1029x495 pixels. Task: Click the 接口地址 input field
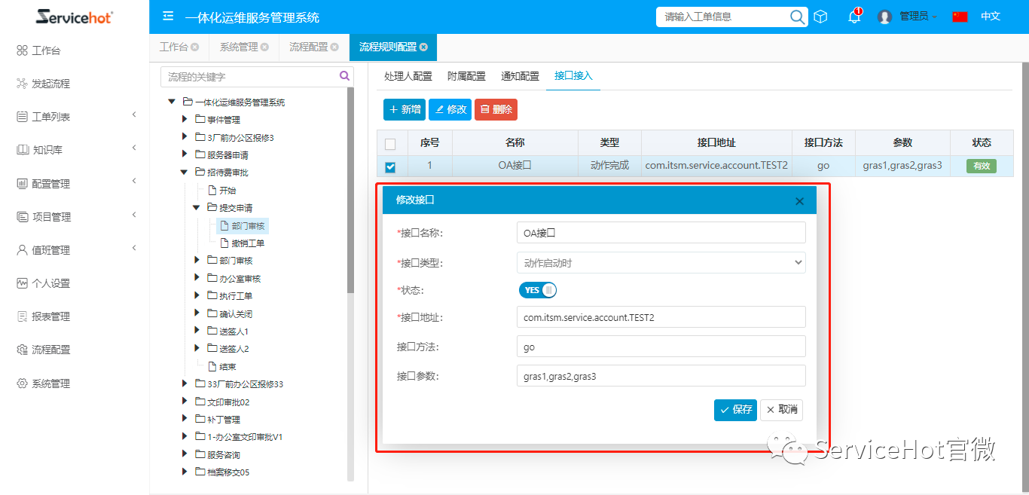[661, 317]
